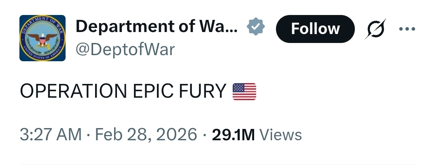The width and height of the screenshot is (437, 165).
Task: Open the 3:27 AM timestamp link
Action: pyautogui.click(x=51, y=134)
